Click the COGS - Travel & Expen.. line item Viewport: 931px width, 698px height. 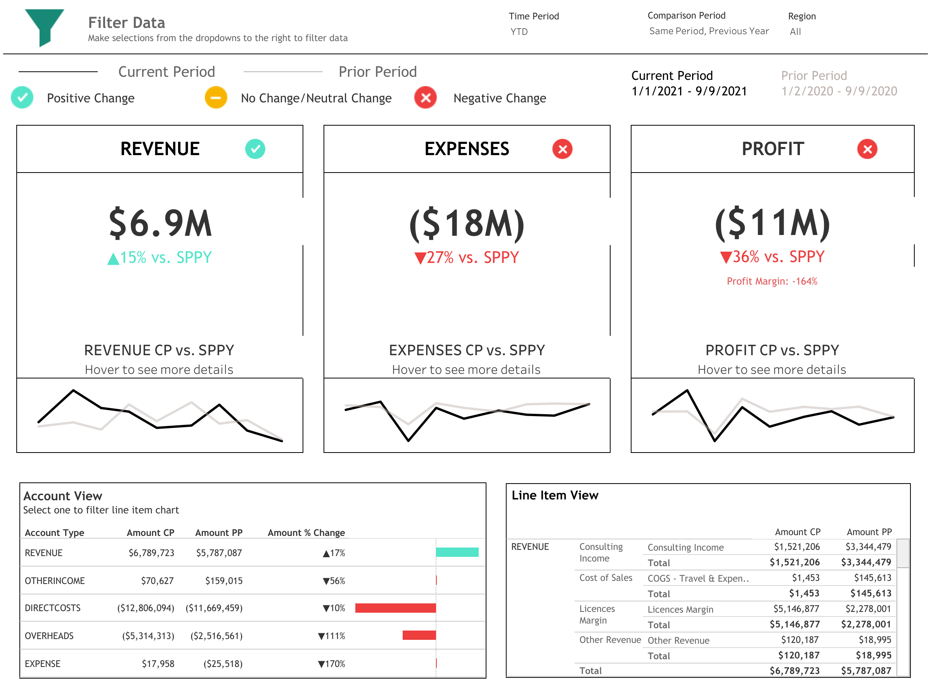(x=698, y=578)
